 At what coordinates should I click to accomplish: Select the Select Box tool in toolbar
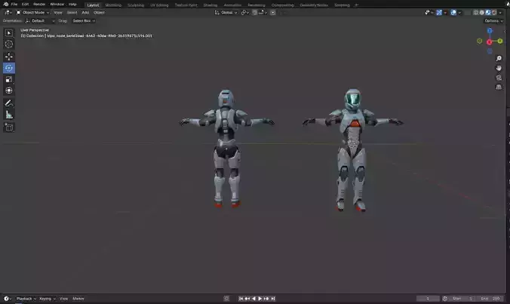tap(9, 33)
